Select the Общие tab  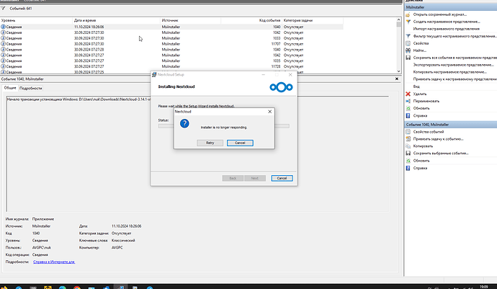tap(10, 87)
